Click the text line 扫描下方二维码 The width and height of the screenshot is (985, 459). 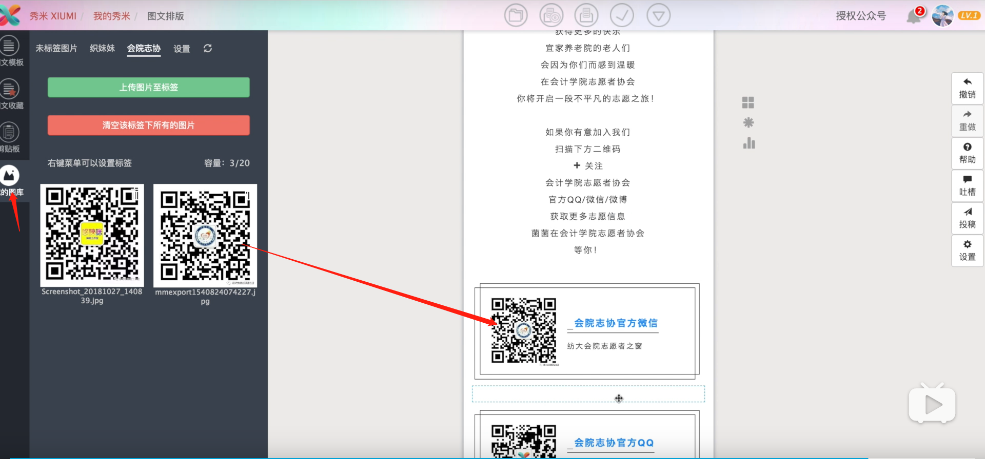(587, 149)
